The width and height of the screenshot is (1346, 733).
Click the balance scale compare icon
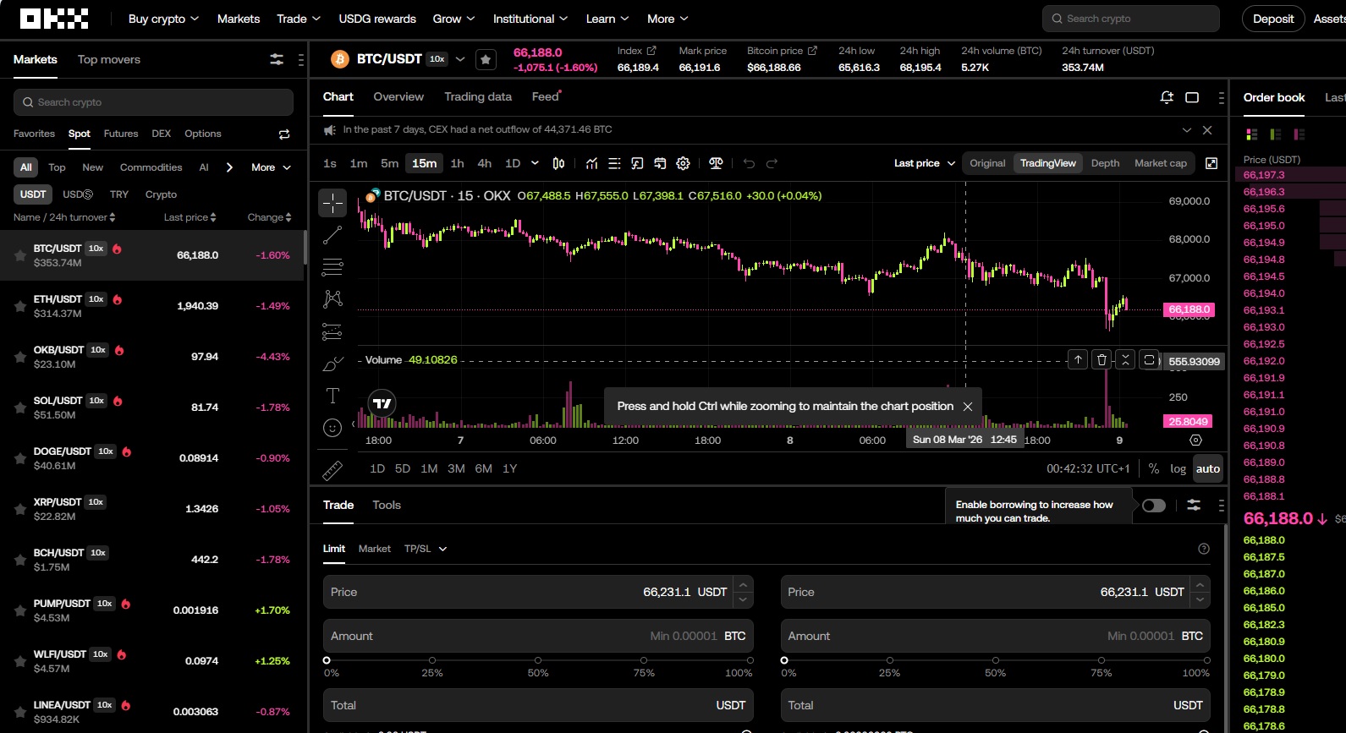click(716, 163)
